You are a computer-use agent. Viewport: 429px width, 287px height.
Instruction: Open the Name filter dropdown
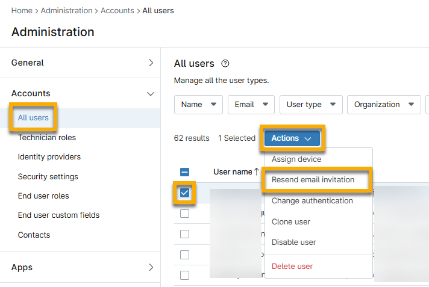click(x=198, y=105)
